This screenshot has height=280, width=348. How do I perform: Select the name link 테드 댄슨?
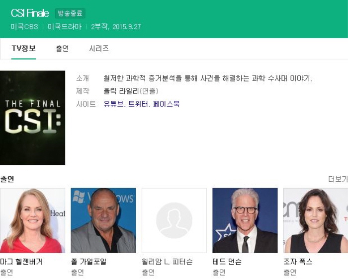(x=227, y=262)
